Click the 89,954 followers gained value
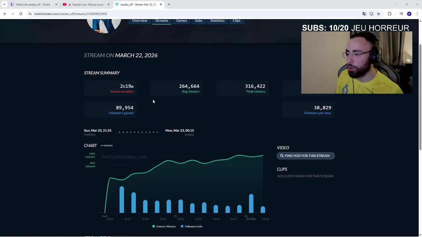 125,108
